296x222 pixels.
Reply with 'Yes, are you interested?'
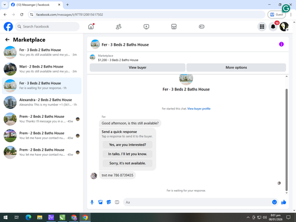pyautogui.click(x=127, y=144)
